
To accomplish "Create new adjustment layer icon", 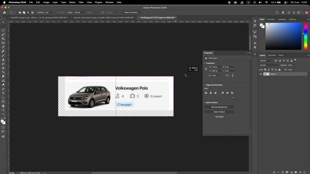I will [292, 172].
